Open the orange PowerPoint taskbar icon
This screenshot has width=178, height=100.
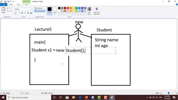(86, 97)
